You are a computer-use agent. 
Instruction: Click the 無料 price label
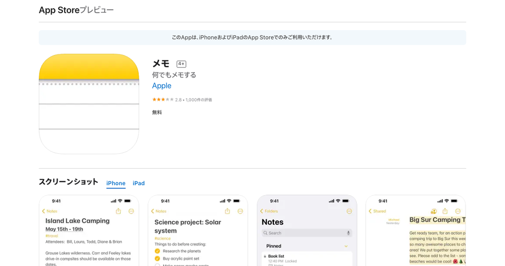[x=157, y=112]
